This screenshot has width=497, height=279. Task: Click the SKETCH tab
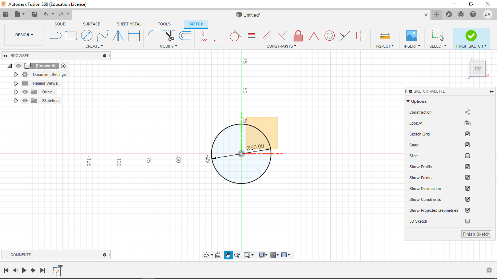point(196,24)
